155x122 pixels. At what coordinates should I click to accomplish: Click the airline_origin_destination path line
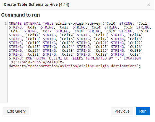(75, 66)
